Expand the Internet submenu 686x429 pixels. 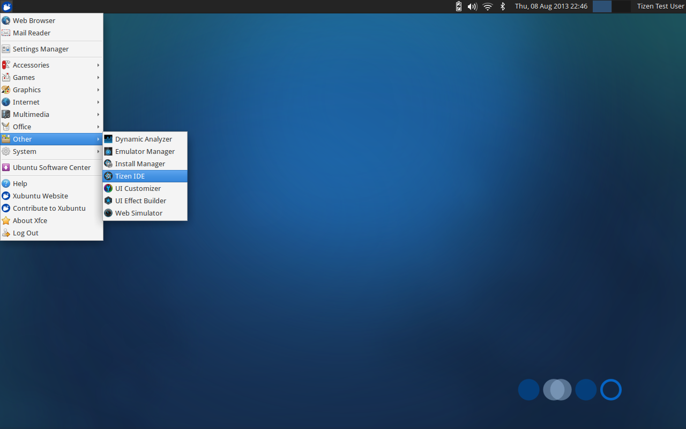point(51,102)
